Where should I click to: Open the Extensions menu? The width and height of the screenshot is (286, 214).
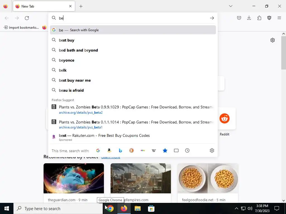[x=259, y=18]
